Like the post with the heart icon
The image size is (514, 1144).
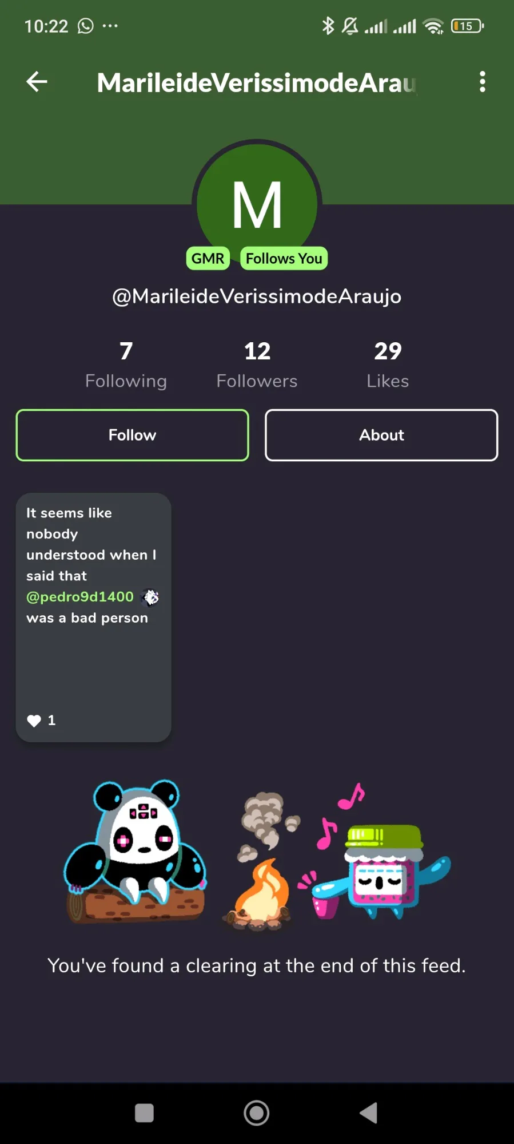(34, 721)
